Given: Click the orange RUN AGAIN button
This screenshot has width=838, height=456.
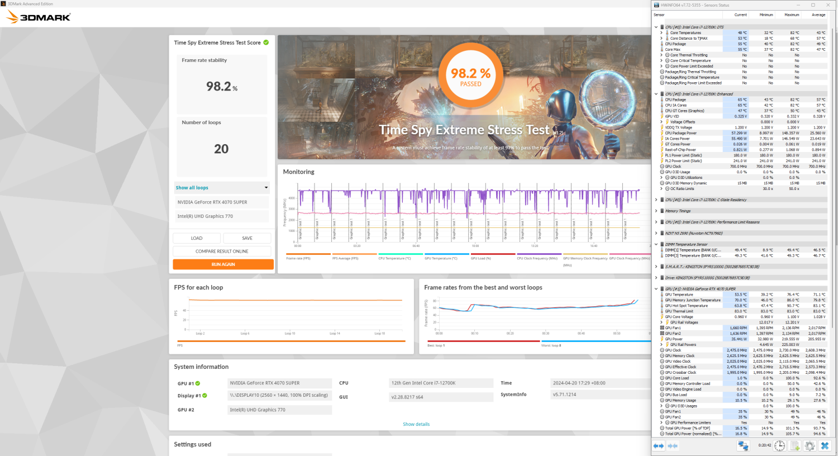Looking at the screenshot, I should (223, 264).
